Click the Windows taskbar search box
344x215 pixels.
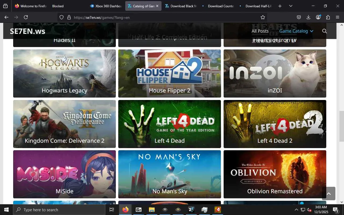coord(59,210)
